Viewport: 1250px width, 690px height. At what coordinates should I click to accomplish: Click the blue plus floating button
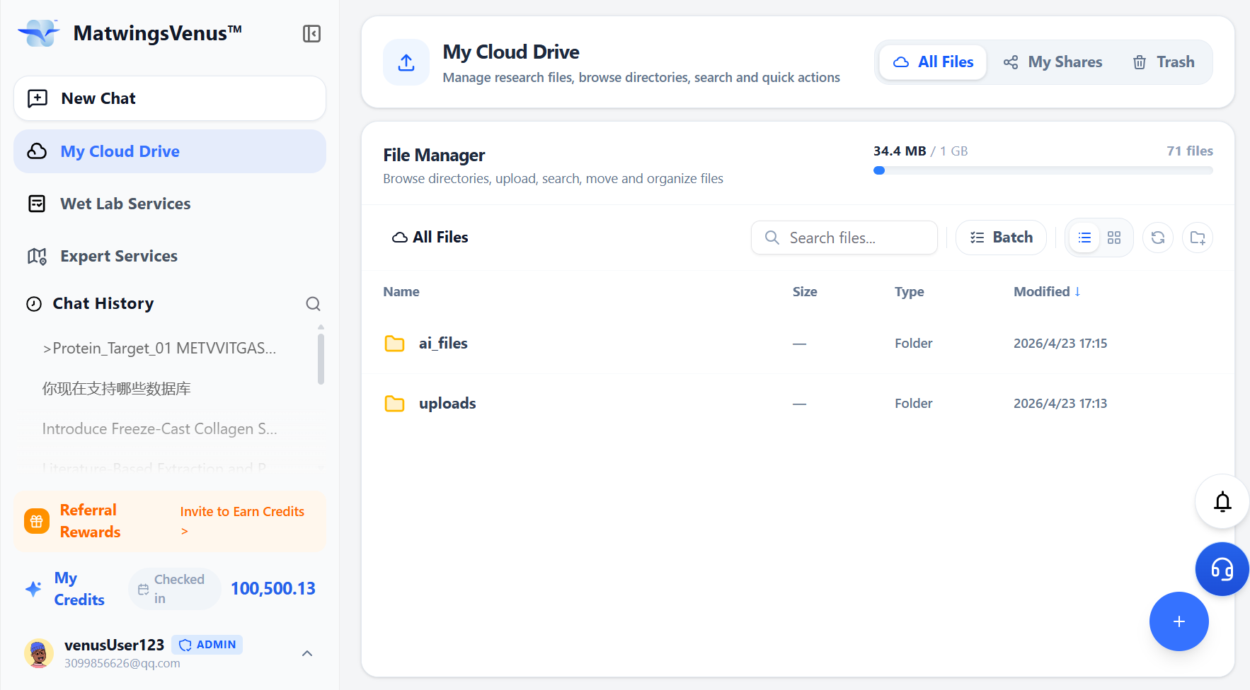click(1179, 621)
